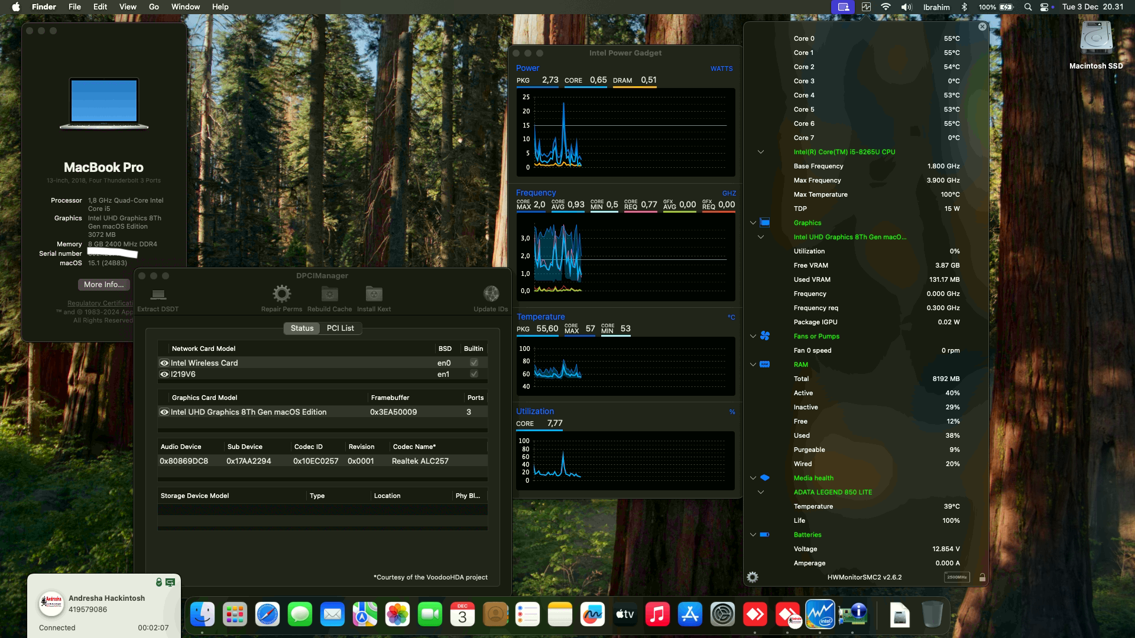Open App Store from the Dock
This screenshot has width=1135, height=638.
tap(690, 614)
